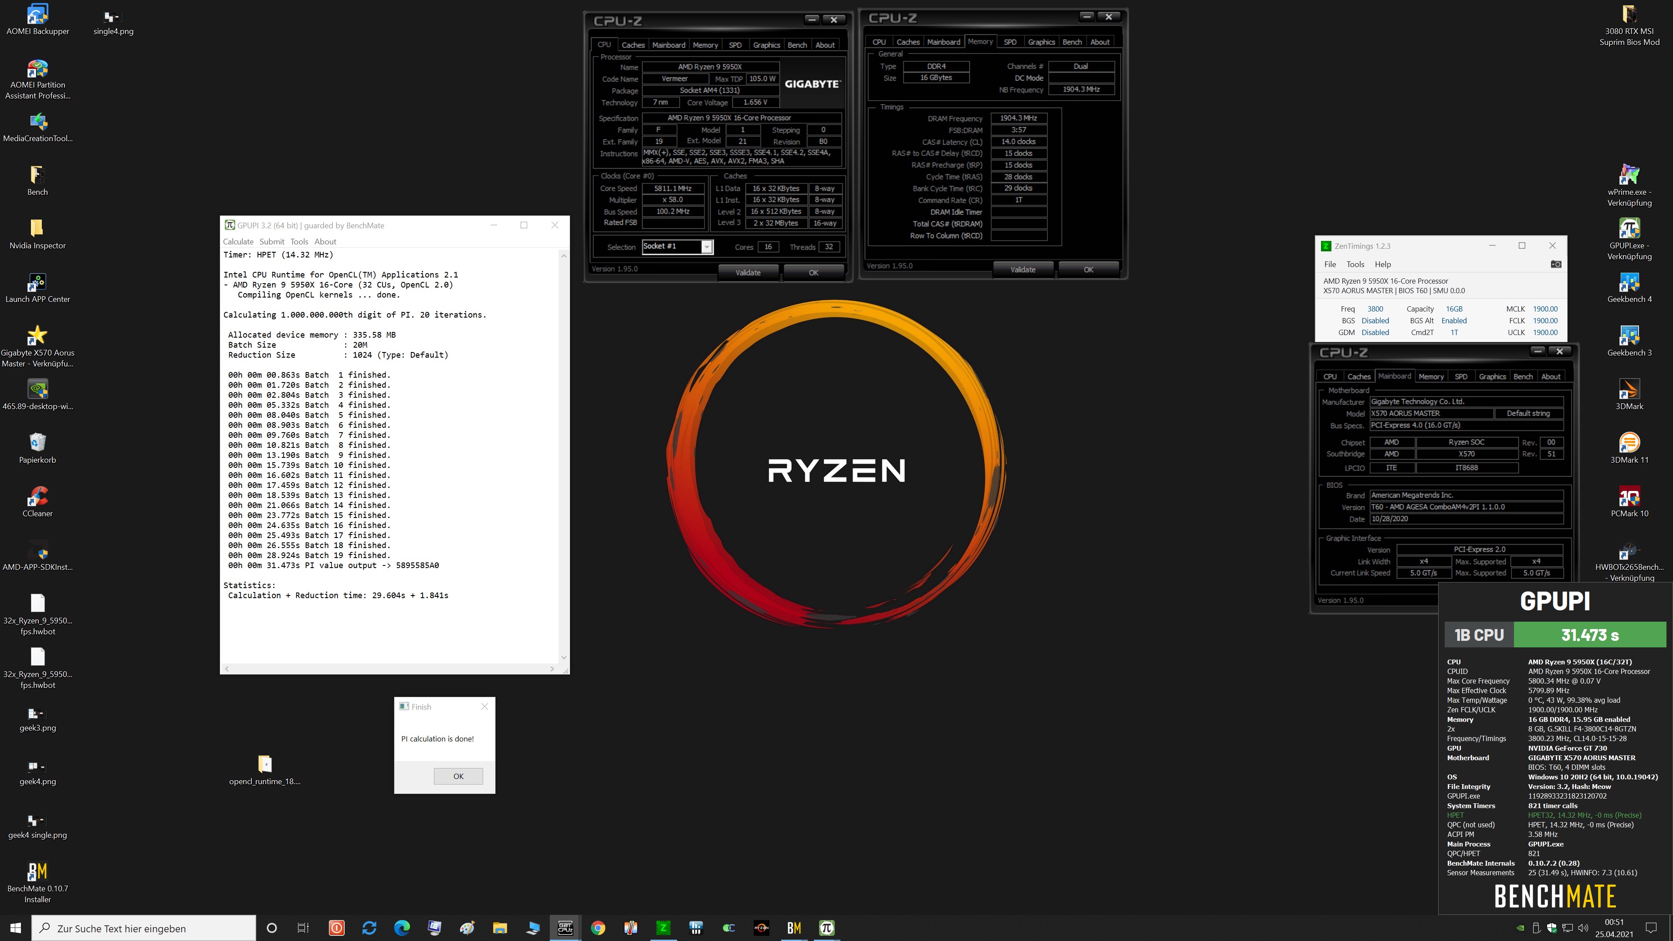1673x941 pixels.
Task: Click the ZenTimings screenshot camera icon
Action: point(1555,264)
